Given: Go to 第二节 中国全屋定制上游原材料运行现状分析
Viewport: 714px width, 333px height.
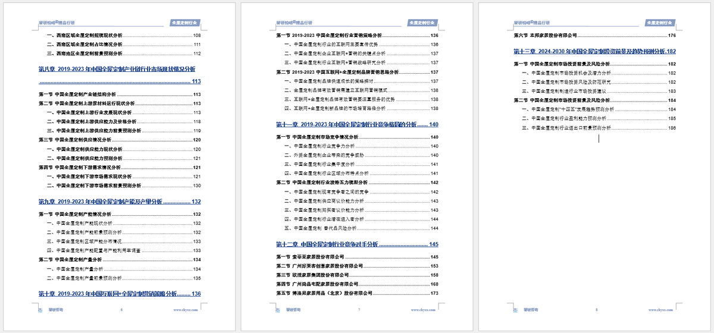Looking at the screenshot, I should (x=120, y=103).
